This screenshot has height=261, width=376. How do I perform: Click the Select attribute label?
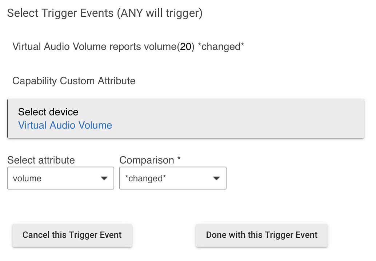coord(41,160)
